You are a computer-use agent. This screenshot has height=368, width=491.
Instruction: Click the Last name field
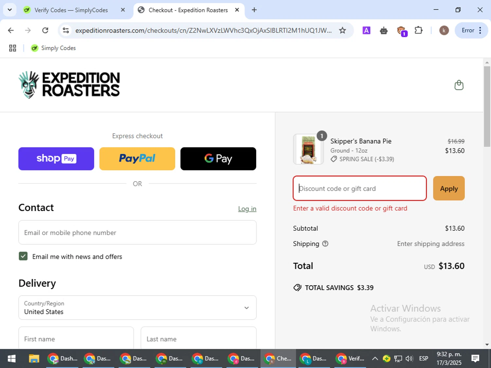click(199, 338)
